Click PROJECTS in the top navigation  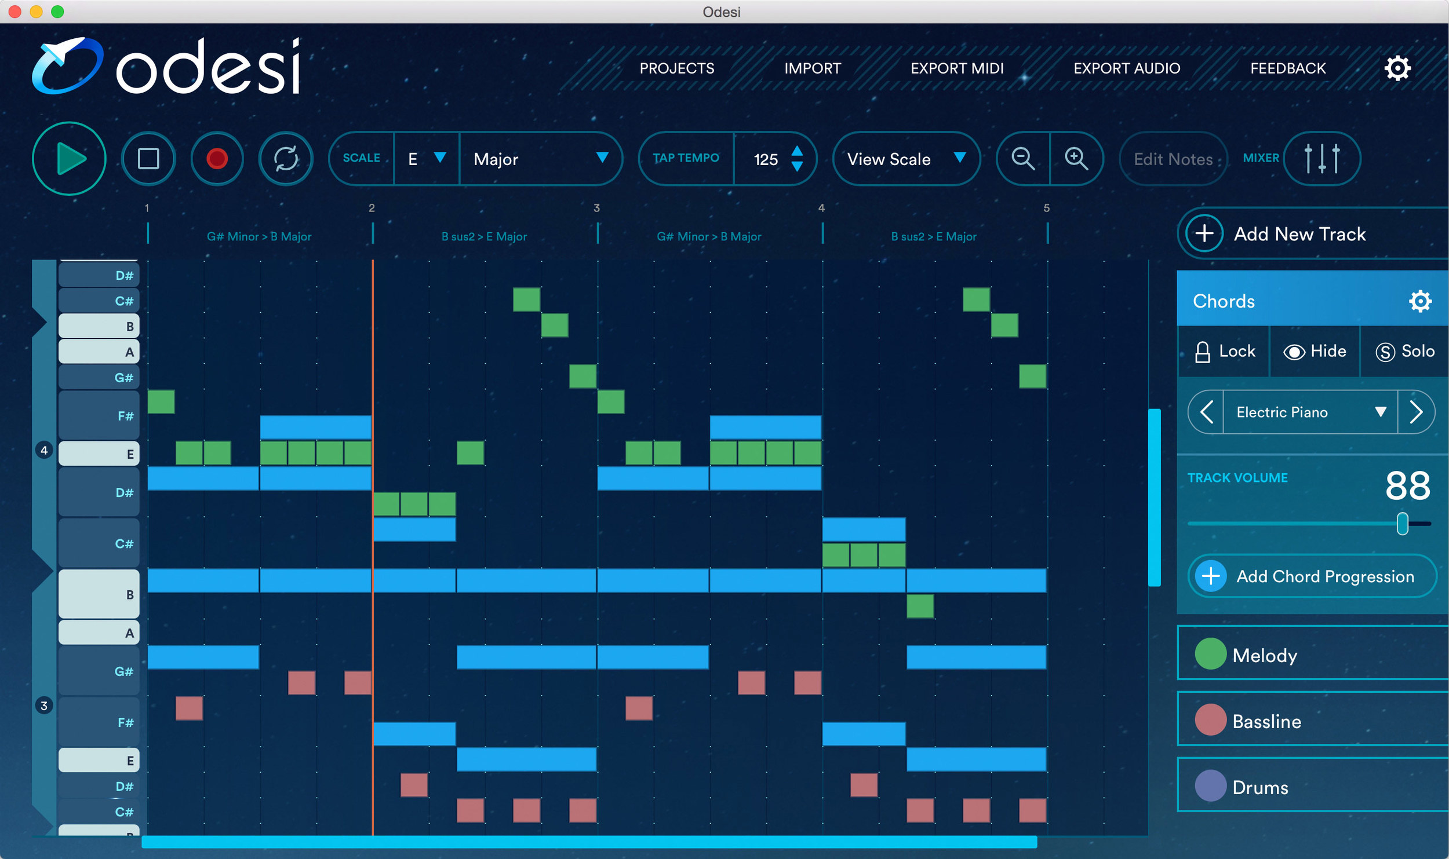point(676,68)
